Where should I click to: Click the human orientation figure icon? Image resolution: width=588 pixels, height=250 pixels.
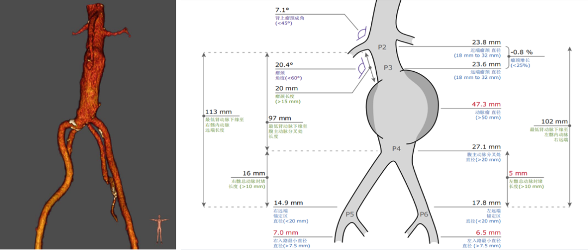pos(159,229)
